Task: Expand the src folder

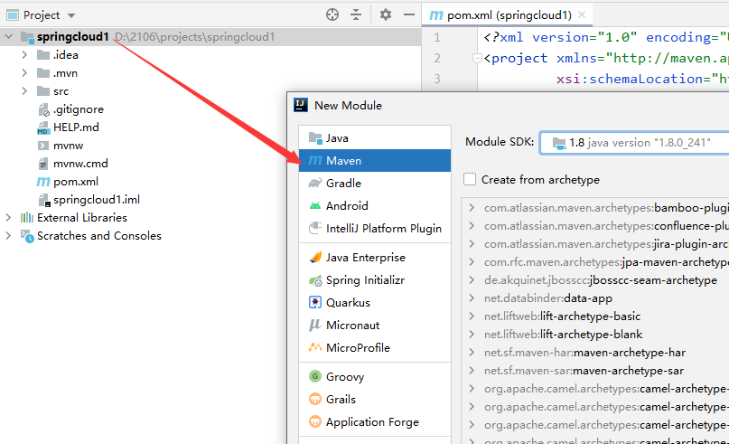Action: pyautogui.click(x=24, y=91)
